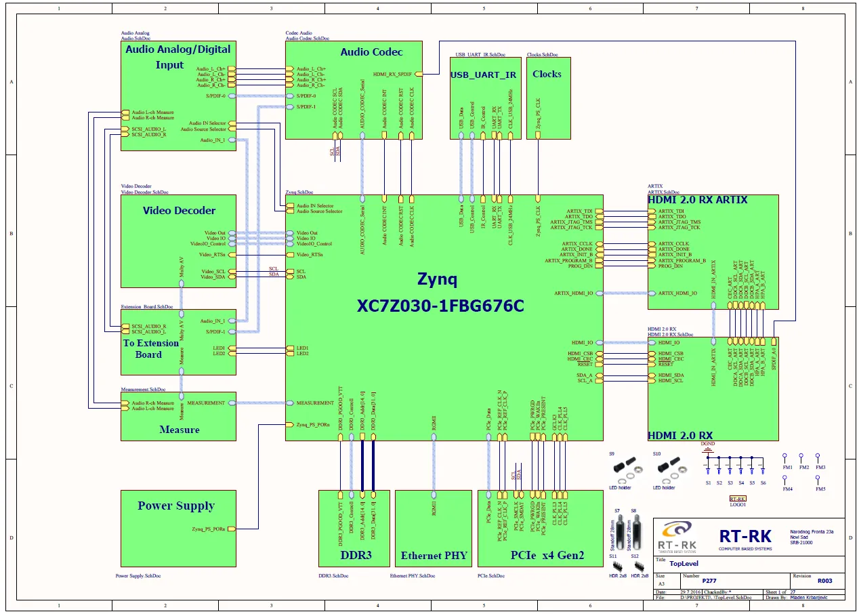This screenshot has width=859, height=614.
Task: Select the FM1 fiducial marker
Action: 785,459
